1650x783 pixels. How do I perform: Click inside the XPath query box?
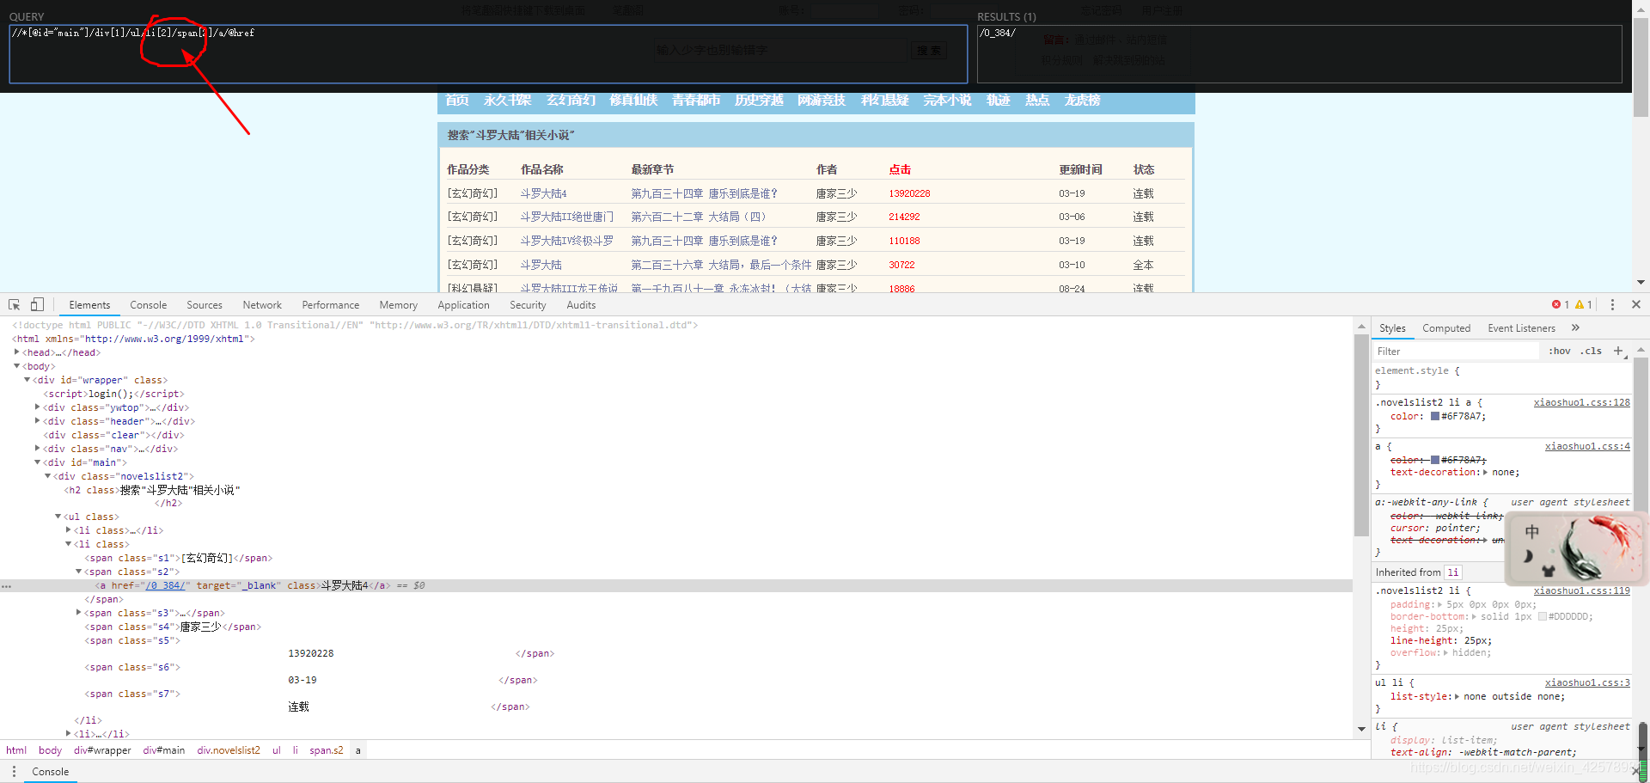click(x=488, y=54)
